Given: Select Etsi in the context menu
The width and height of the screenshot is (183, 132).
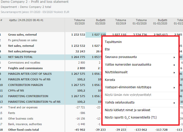Looking at the screenshot, I should point(107,49).
